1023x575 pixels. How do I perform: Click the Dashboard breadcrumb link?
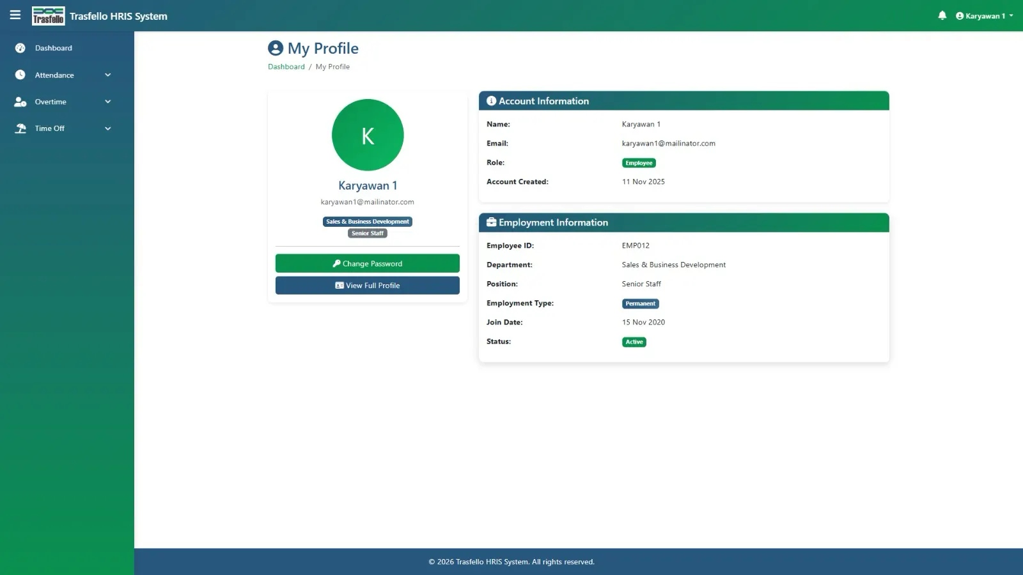(286, 66)
